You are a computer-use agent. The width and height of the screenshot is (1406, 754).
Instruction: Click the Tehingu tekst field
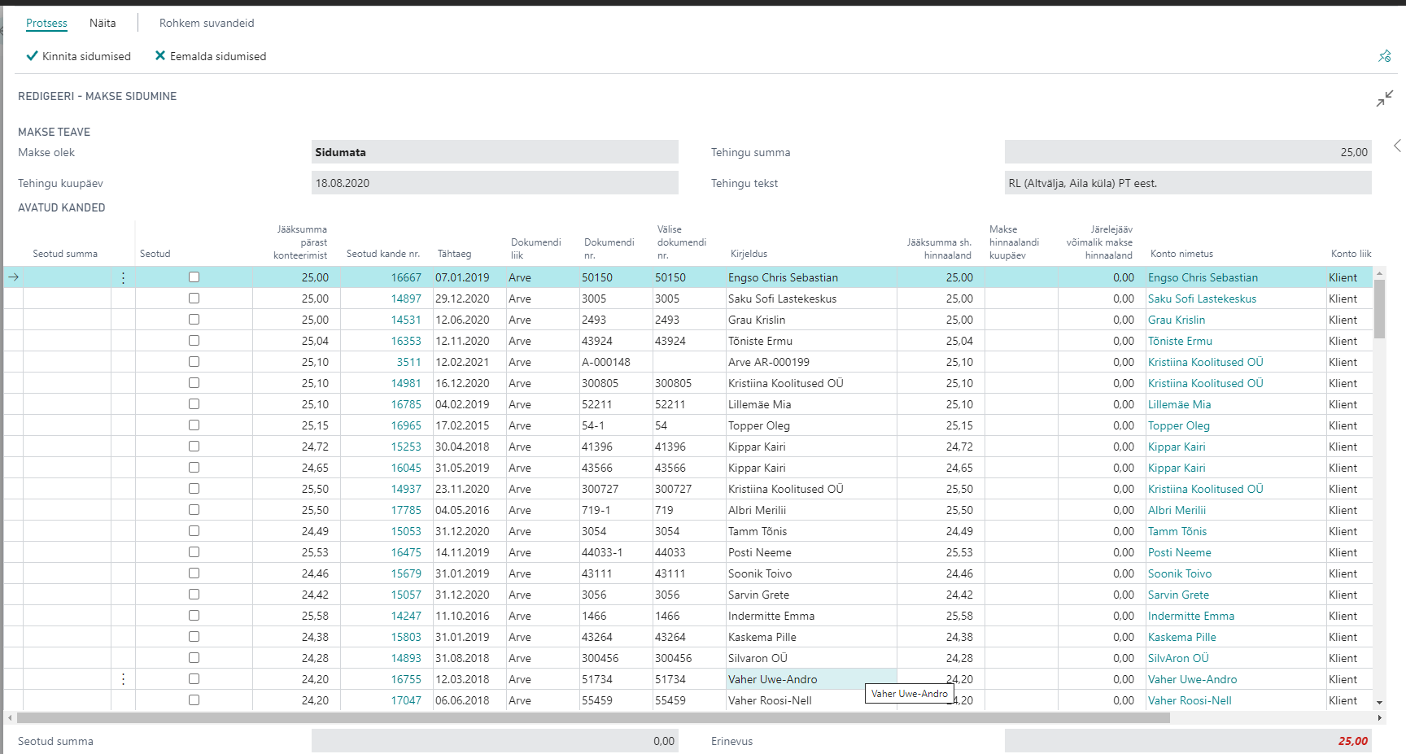tap(1187, 183)
